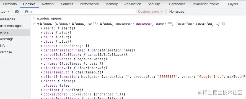This screenshot has height=99, width=246.
Task: Expand the cookieStore entry
Action: [42, 94]
